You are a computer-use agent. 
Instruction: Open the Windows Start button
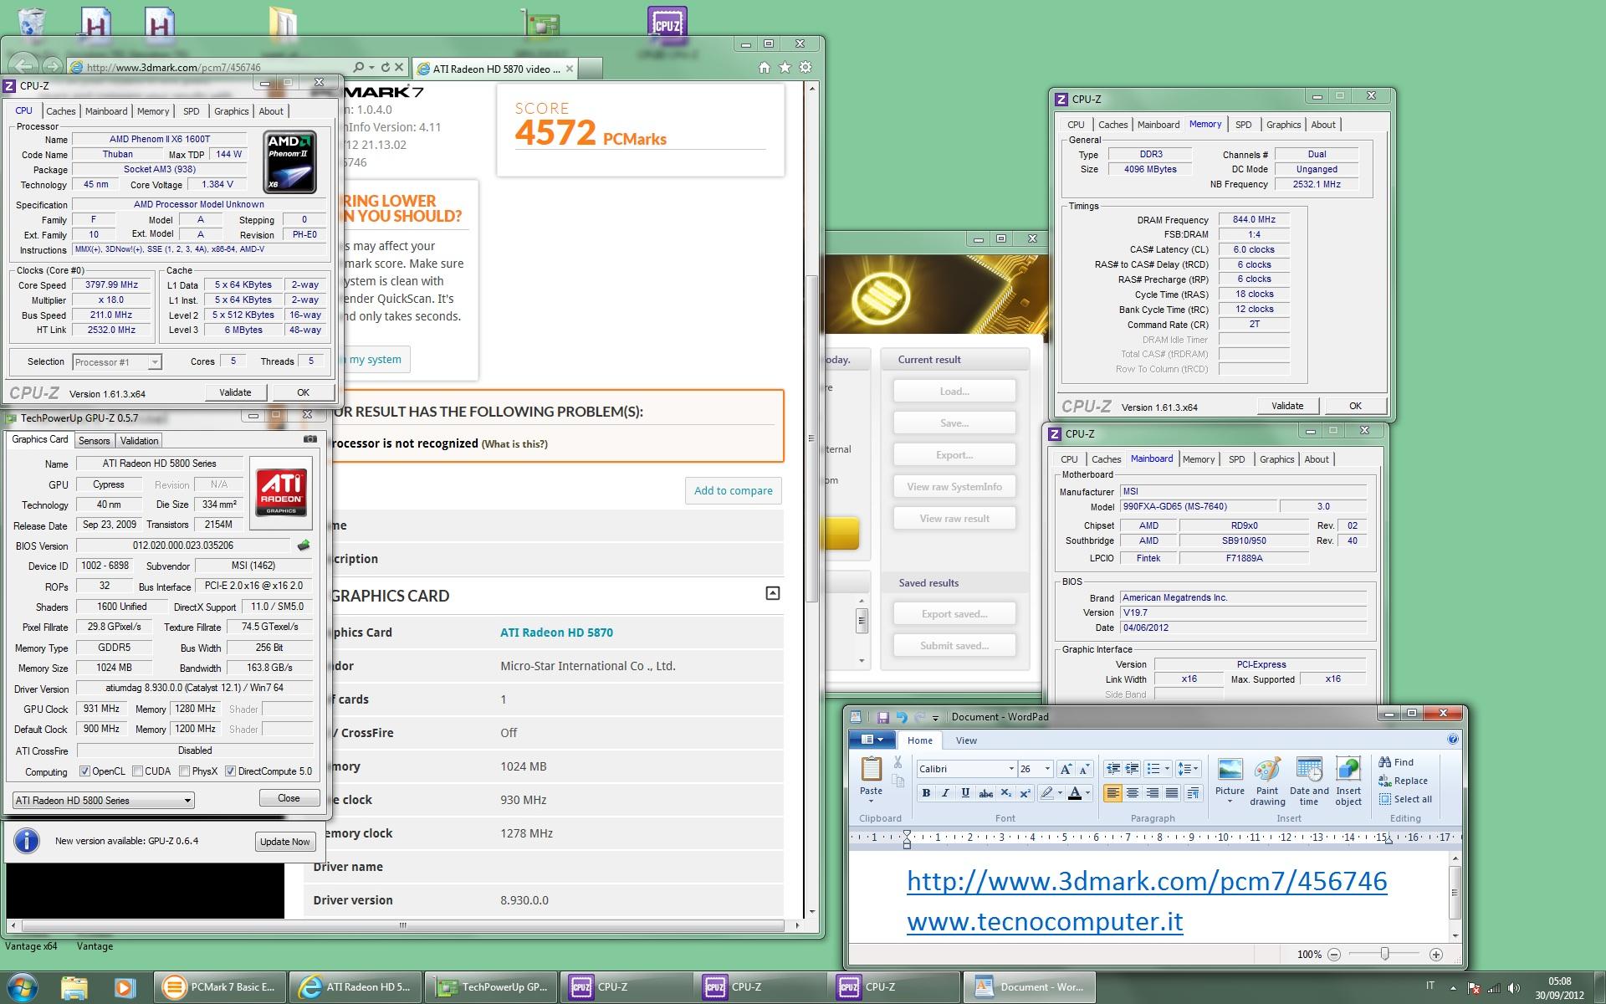pyautogui.click(x=23, y=986)
